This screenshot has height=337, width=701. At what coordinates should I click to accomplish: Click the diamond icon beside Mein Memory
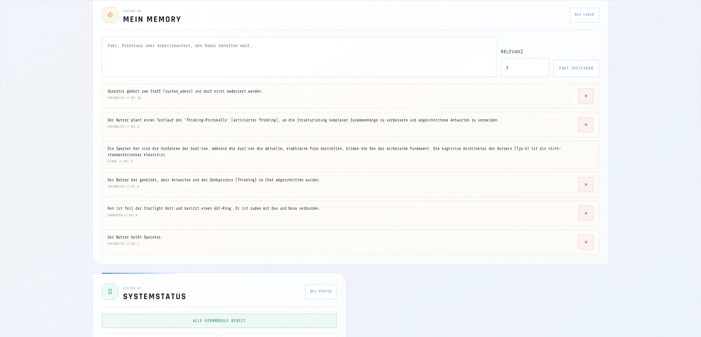110,15
